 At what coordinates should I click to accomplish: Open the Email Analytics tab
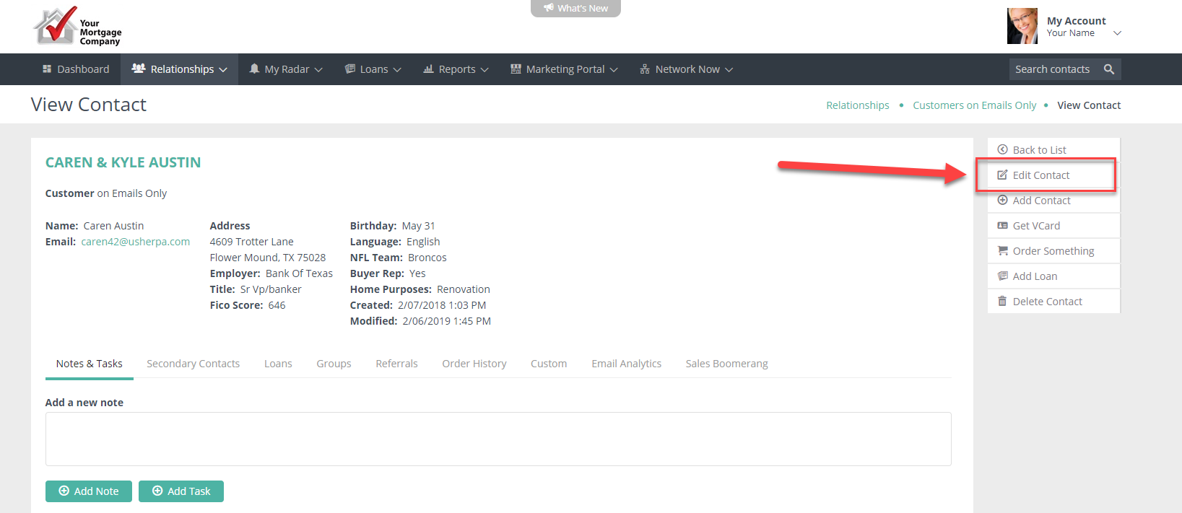(x=626, y=364)
